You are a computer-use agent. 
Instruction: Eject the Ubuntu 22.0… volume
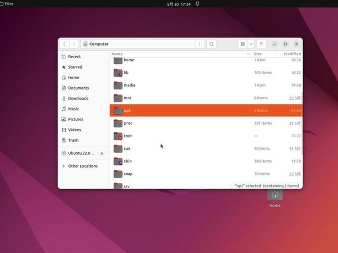(102, 153)
